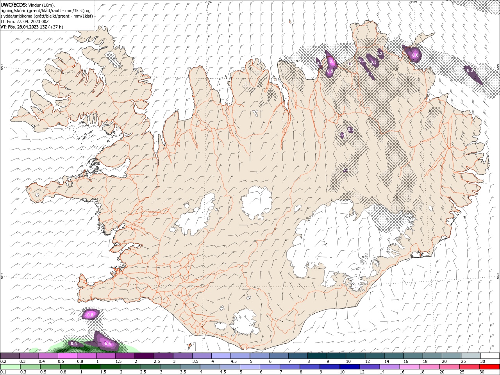Click the bright red swatch ending the lower legend row

coord(490,367)
